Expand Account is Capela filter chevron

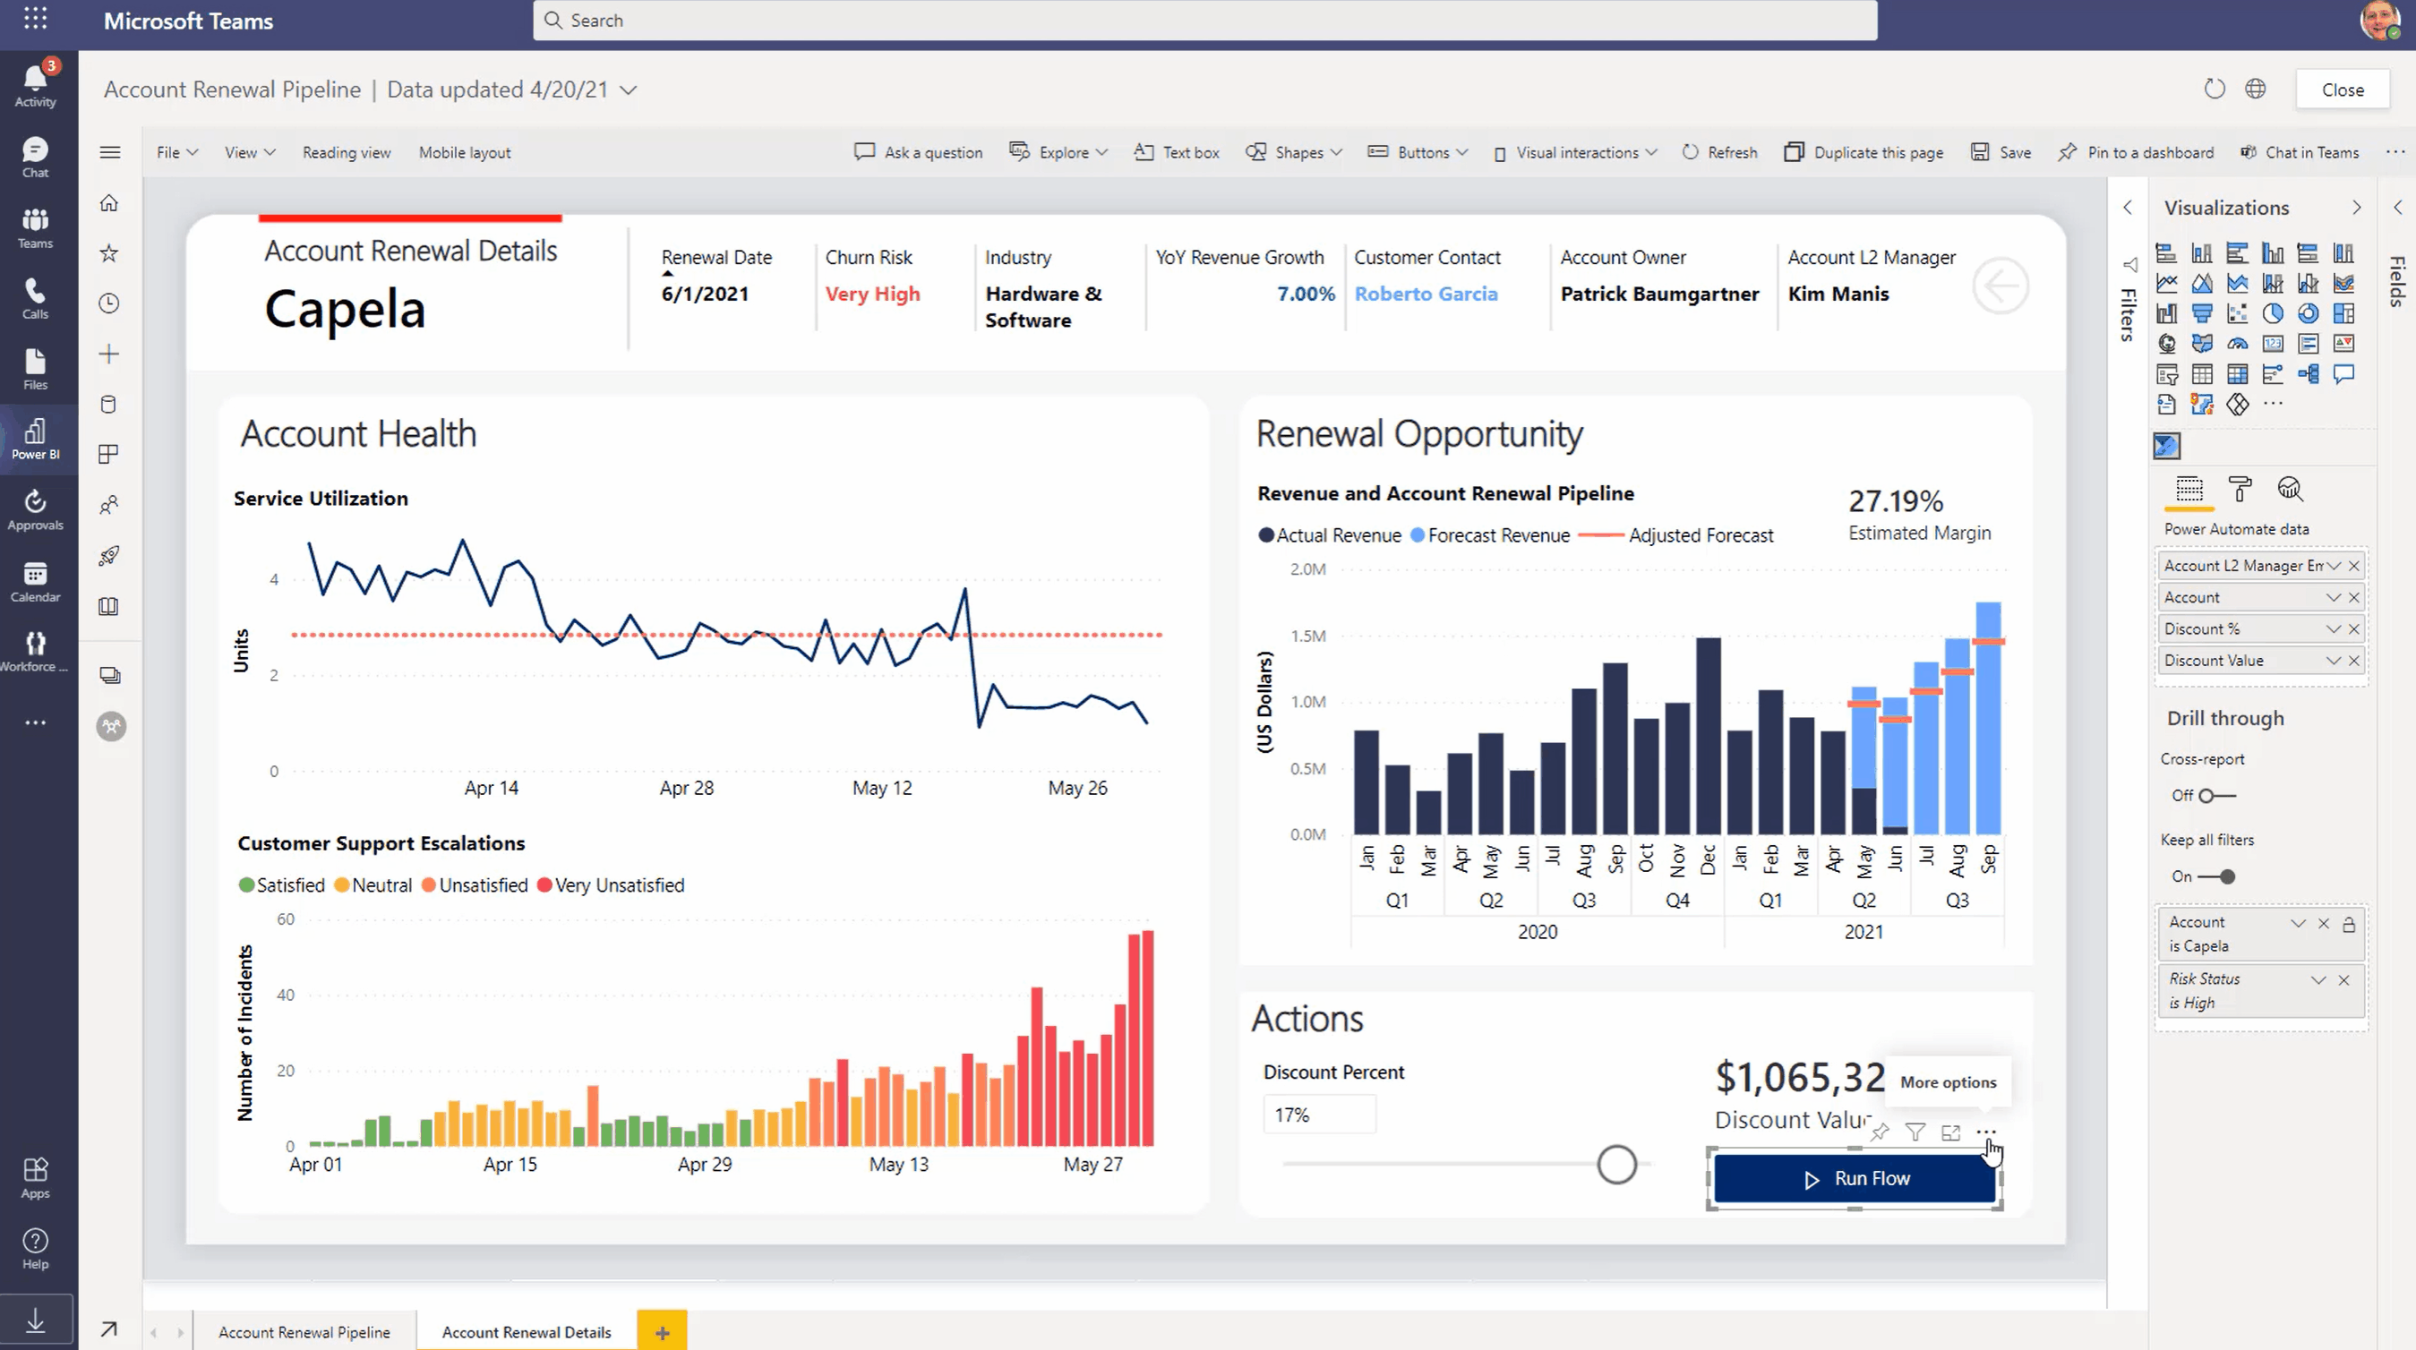(2298, 924)
